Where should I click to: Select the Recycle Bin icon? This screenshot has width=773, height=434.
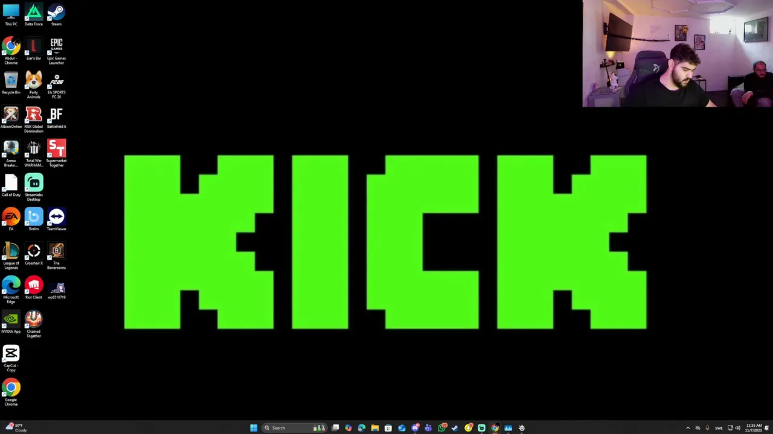point(11,83)
